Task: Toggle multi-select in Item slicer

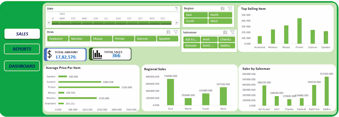Action: click(169, 32)
